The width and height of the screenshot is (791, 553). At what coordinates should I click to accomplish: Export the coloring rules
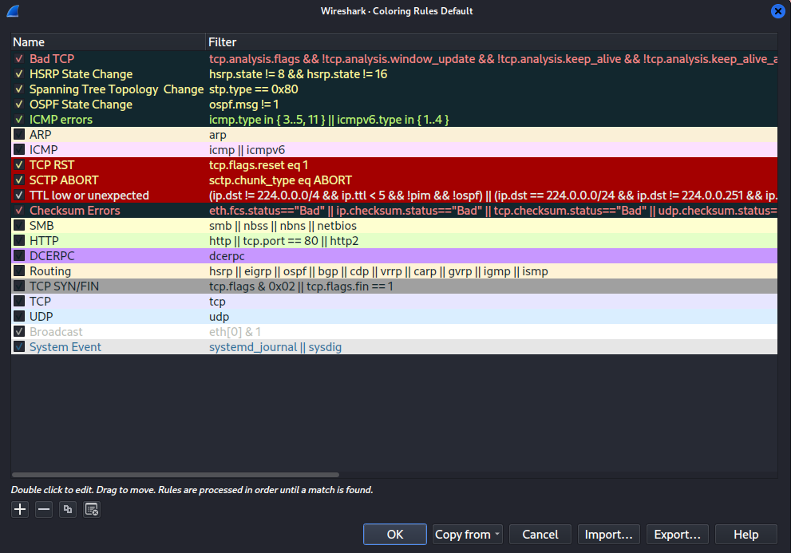click(677, 534)
